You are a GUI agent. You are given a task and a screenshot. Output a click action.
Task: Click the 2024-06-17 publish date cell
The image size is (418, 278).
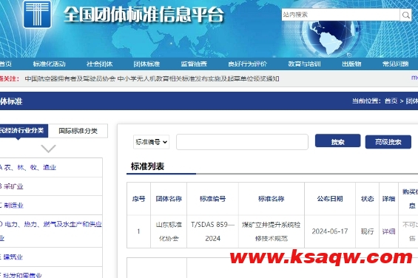(x=330, y=231)
